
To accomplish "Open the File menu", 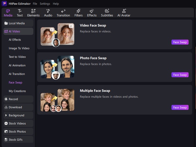I will [x=35, y=4].
